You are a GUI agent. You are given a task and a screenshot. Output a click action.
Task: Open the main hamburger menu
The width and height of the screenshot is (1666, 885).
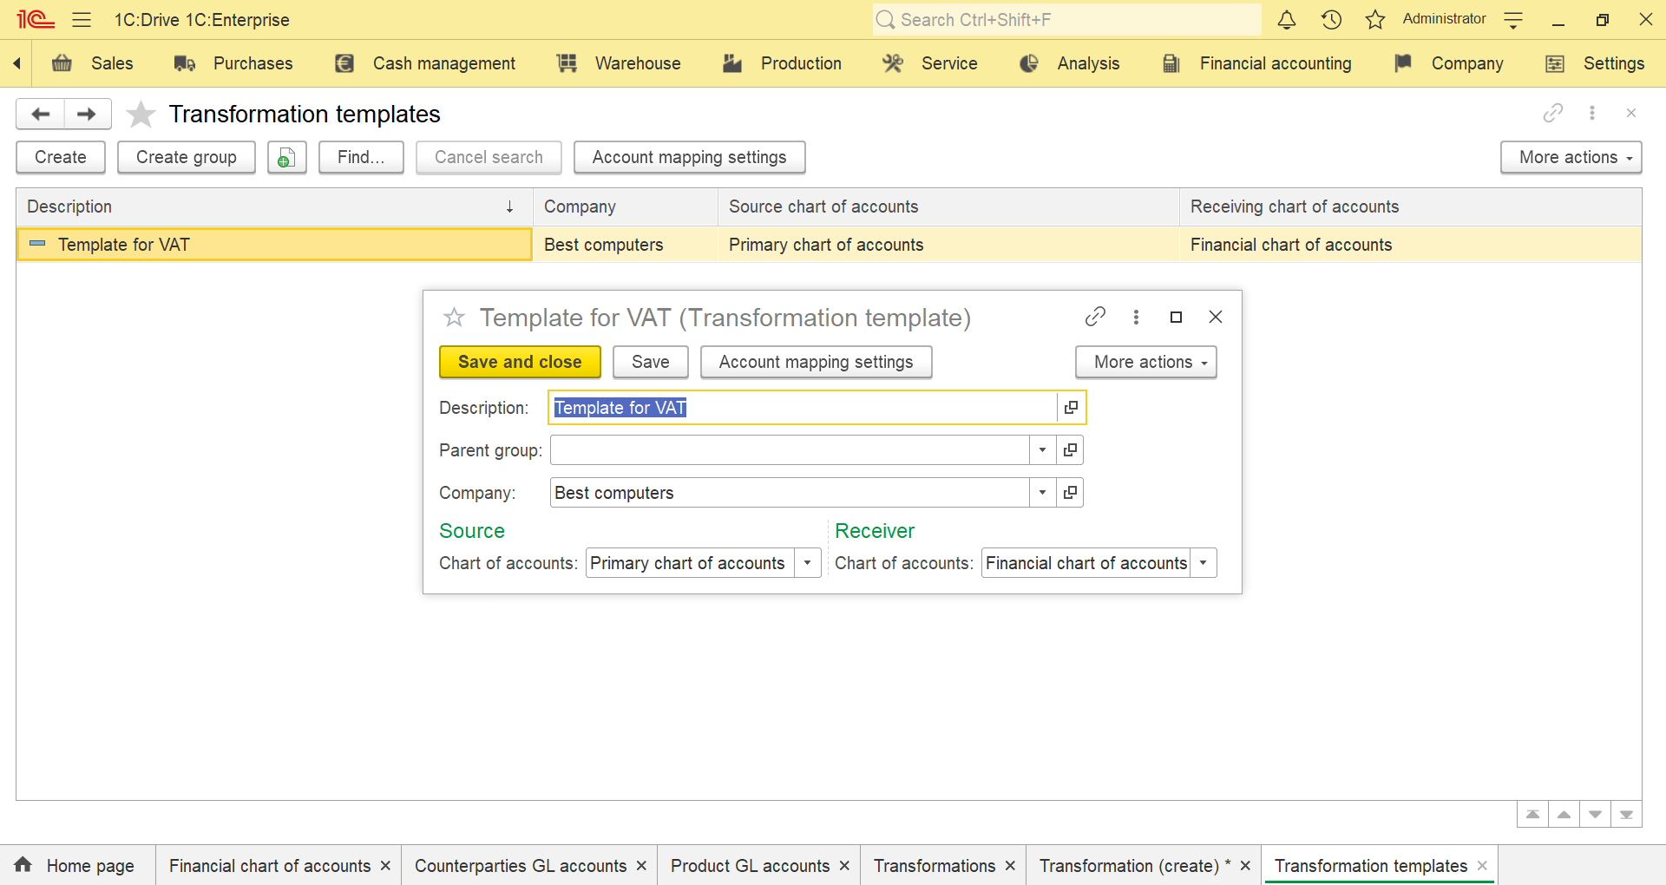82,19
